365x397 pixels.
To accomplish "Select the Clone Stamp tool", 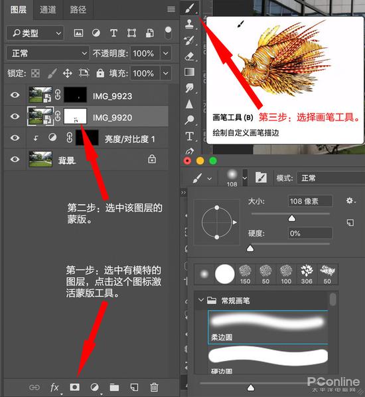I will click(189, 24).
